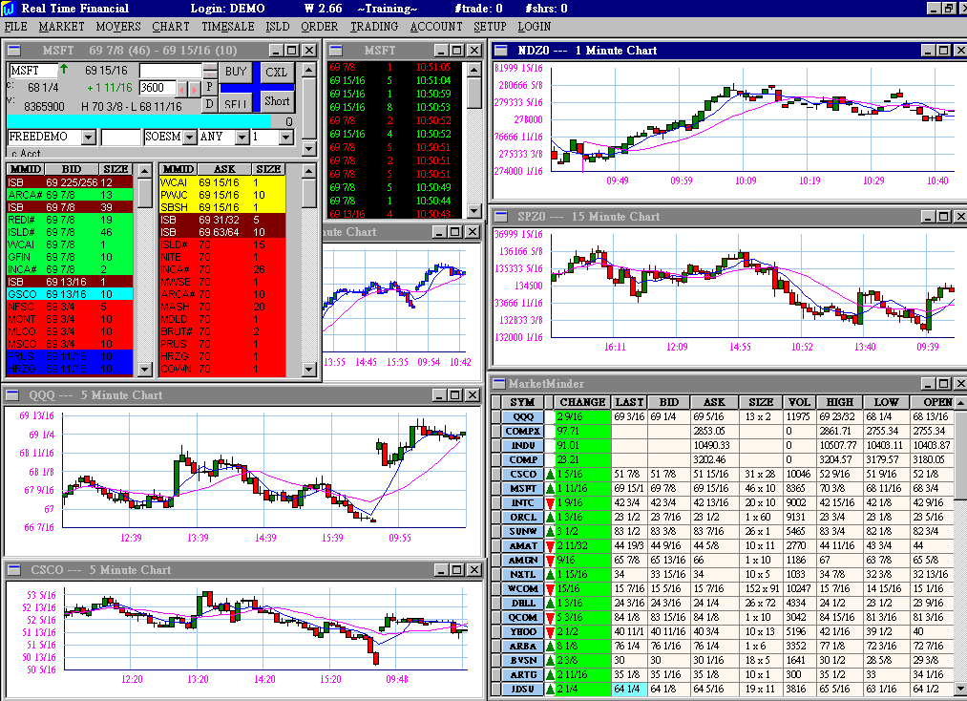Viewport: 967px width, 701px height.
Task: Click the PWJC 69 15/16 ask row
Action: 222,195
